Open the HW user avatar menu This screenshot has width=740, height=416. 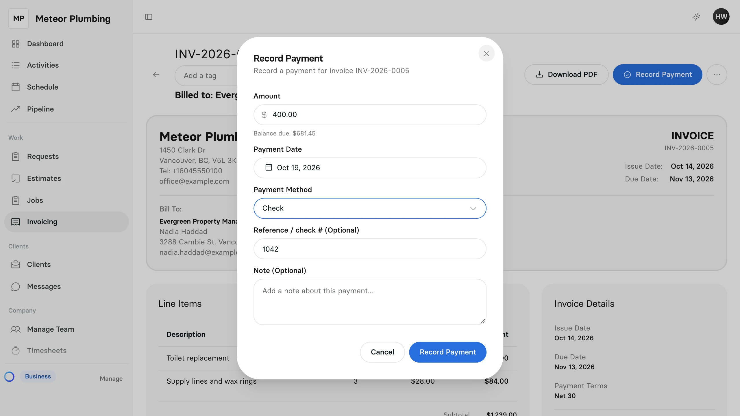(721, 16)
